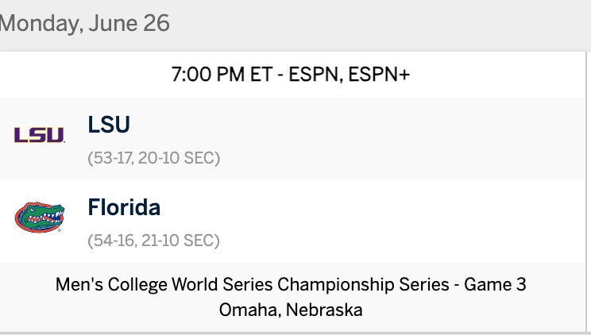
Task: Select the word Monday in the header
Action: coord(37,23)
